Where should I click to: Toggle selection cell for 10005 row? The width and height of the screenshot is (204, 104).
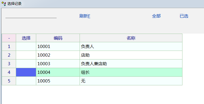pyautogui.click(x=26, y=81)
